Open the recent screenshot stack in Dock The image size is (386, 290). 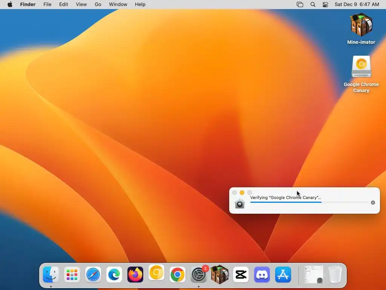(x=314, y=275)
